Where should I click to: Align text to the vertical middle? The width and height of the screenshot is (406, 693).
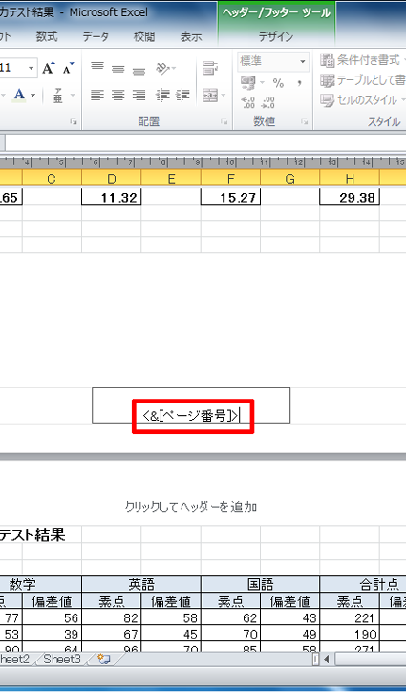coord(118,68)
